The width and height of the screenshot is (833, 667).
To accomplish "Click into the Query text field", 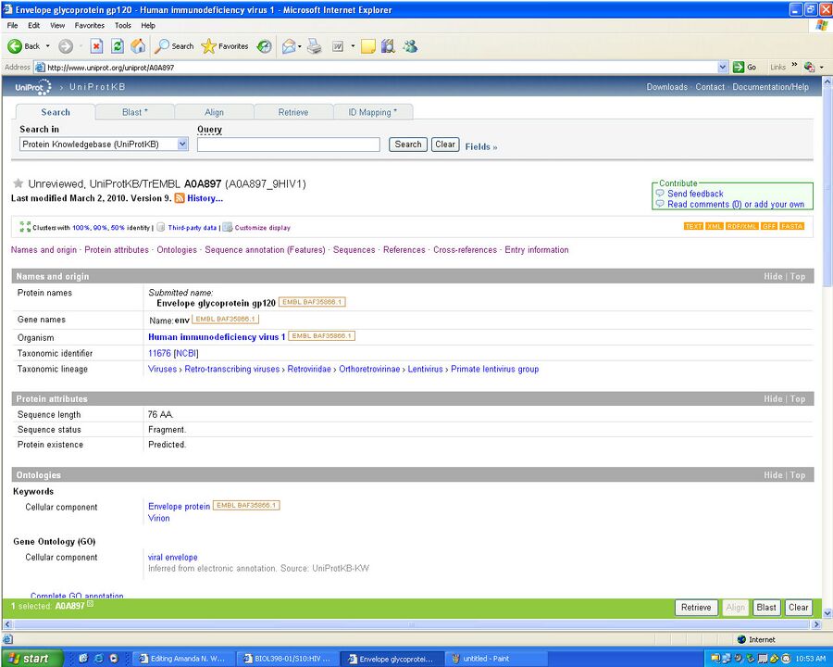I will pos(288,145).
